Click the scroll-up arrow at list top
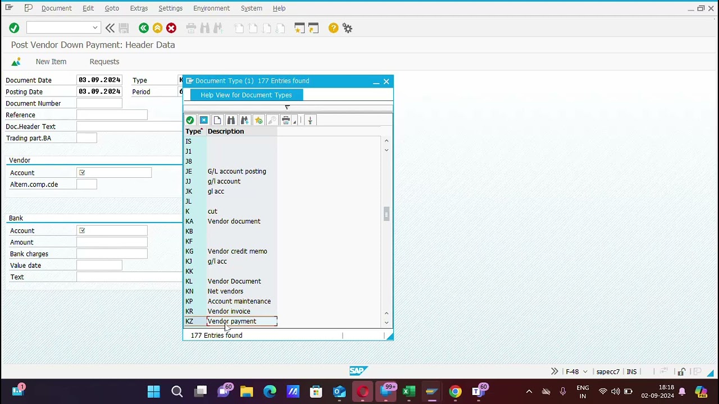This screenshot has width=719, height=404. click(386, 141)
